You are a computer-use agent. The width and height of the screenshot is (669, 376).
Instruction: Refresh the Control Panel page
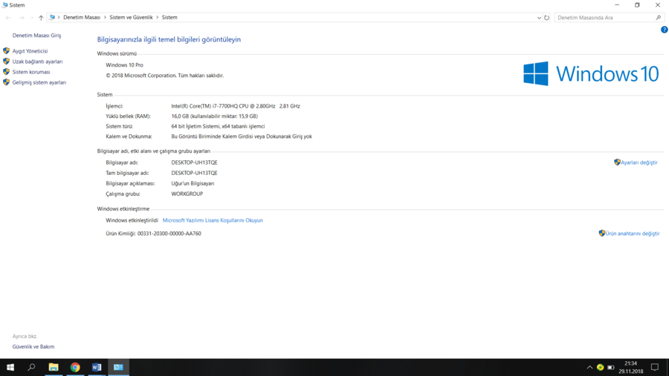point(546,18)
